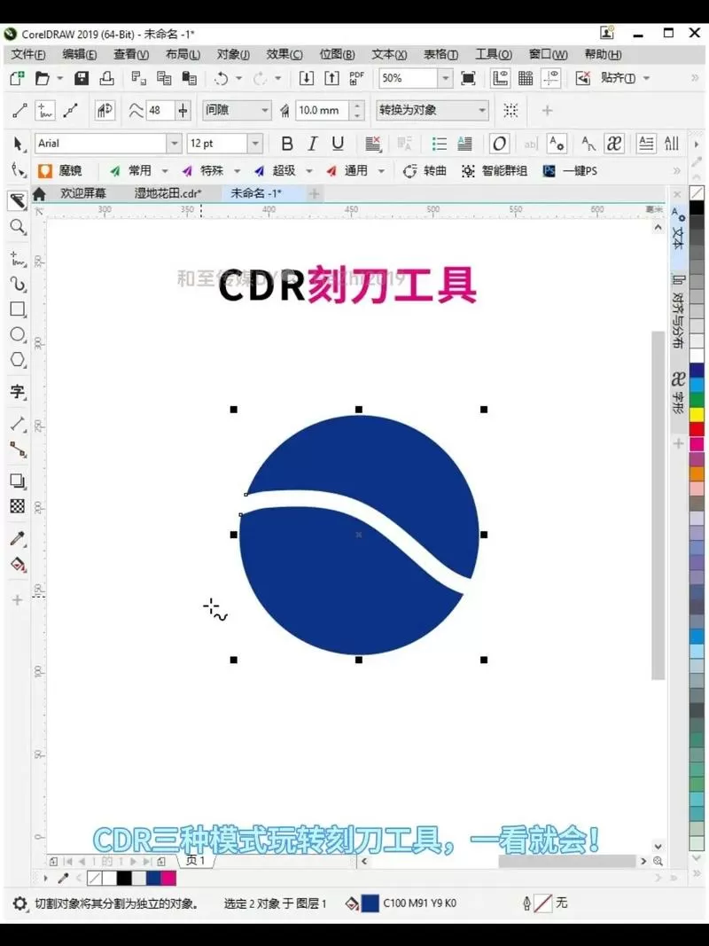The height and width of the screenshot is (946, 709).
Task: Toggle auto-close on cut
Action: (105, 111)
